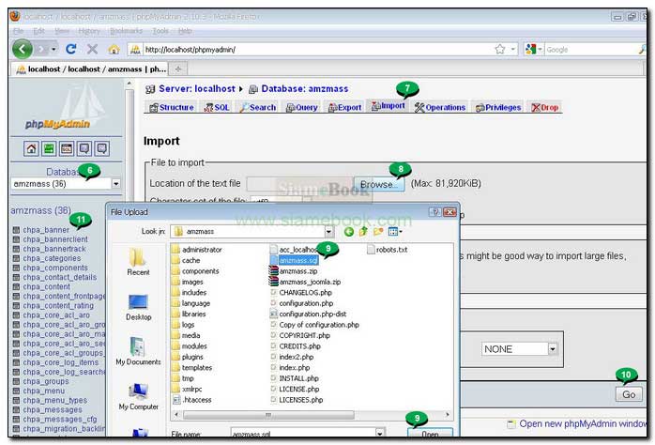Open Firefox Bookmarks menu
Viewport: 655px width, 445px height.
126,31
